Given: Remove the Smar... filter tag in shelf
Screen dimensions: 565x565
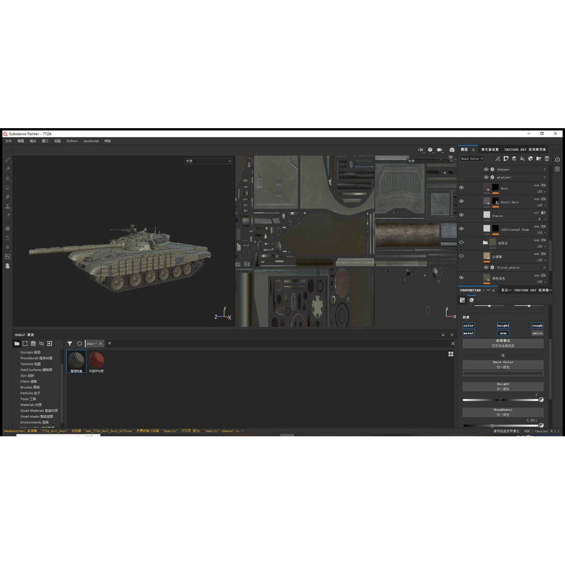Looking at the screenshot, I should click(x=101, y=344).
